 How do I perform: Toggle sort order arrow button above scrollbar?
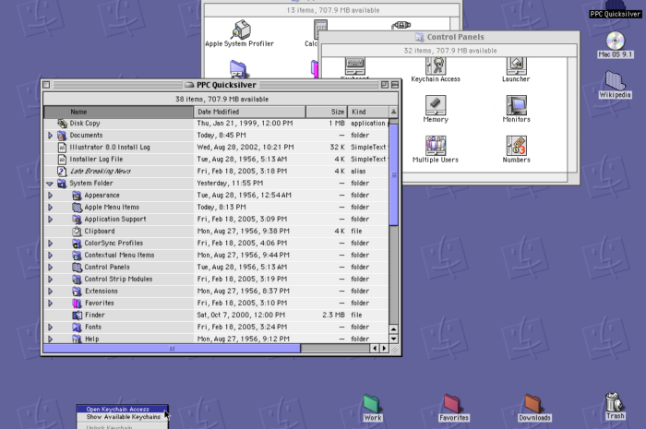click(393, 112)
